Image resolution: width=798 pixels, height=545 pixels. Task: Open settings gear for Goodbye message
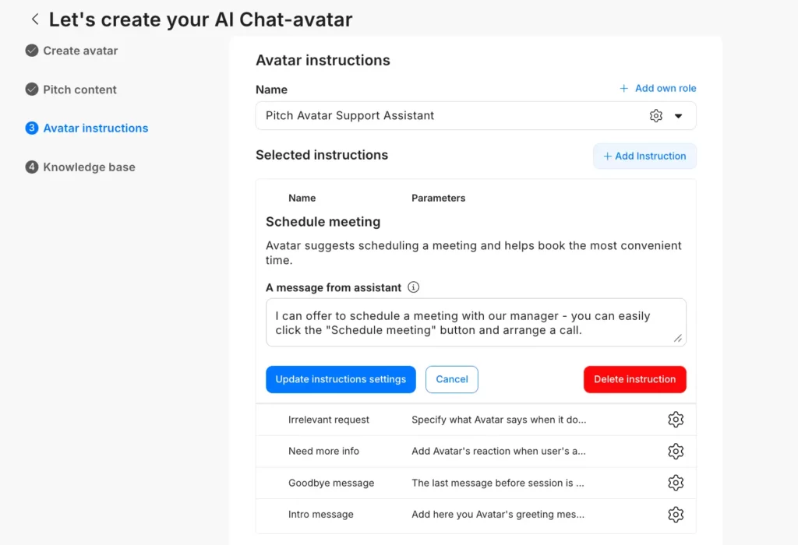pos(675,483)
